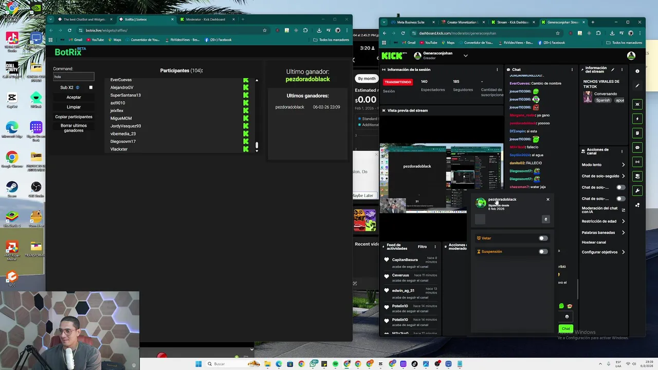Click the BotRix address bar URL

(106, 30)
